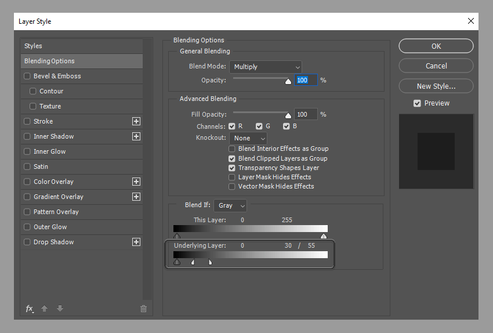493x333 pixels.
Task: Expand the Blend If Gray dropdown
Action: click(x=230, y=205)
